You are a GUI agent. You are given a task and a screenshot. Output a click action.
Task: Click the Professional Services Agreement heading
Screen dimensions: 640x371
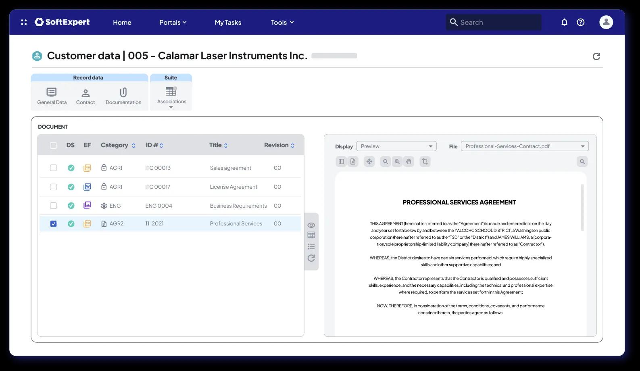click(x=459, y=202)
